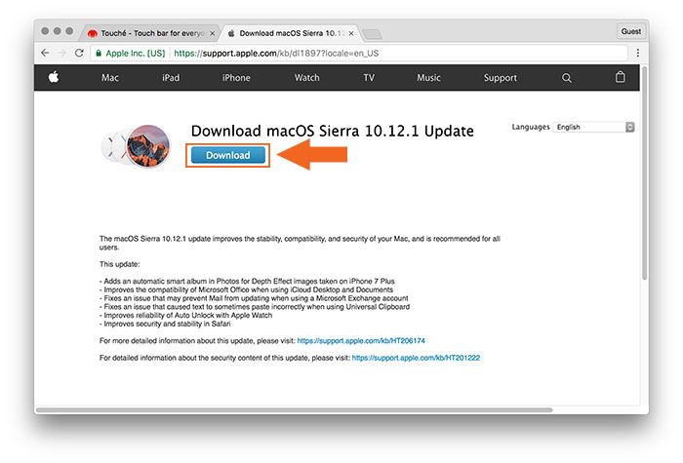Click the green padlock security icon

(99, 53)
